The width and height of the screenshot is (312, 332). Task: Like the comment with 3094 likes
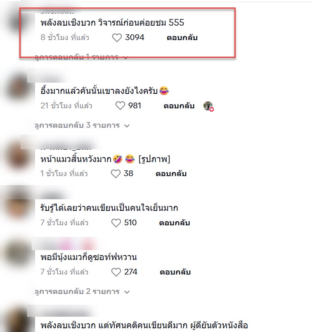pyautogui.click(x=117, y=38)
